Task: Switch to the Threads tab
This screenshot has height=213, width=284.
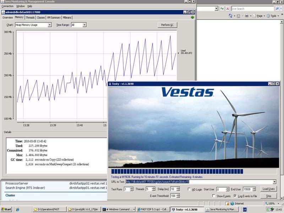Action: click(x=30, y=17)
